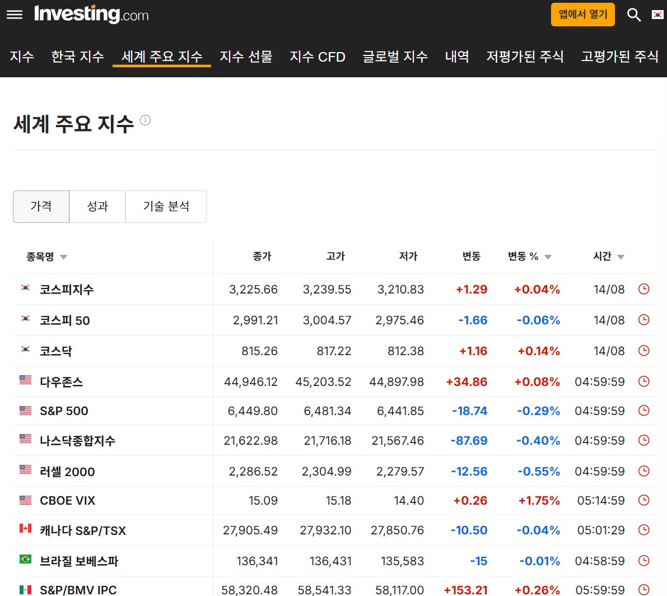Click the Korean flag beside 코스피지수

(x=26, y=288)
